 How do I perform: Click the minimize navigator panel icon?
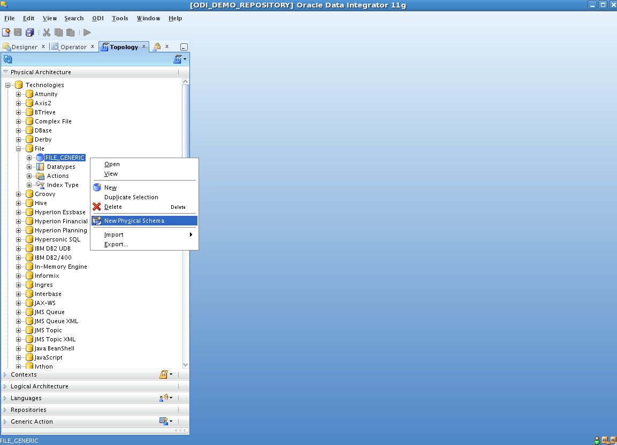(x=184, y=46)
